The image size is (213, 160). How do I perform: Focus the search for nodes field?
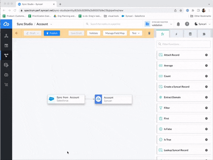(x=113, y=24)
